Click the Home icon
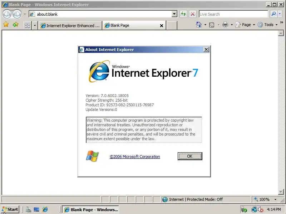Viewport: 286px width, 214px height. pos(199,25)
